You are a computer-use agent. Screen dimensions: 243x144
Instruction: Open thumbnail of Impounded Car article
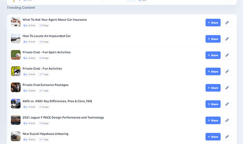16,38
